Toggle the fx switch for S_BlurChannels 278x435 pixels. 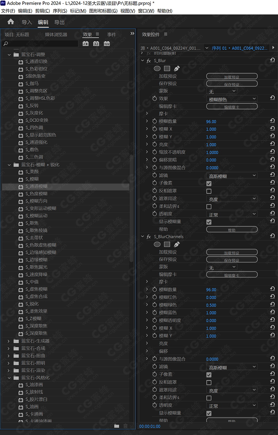(x=149, y=237)
